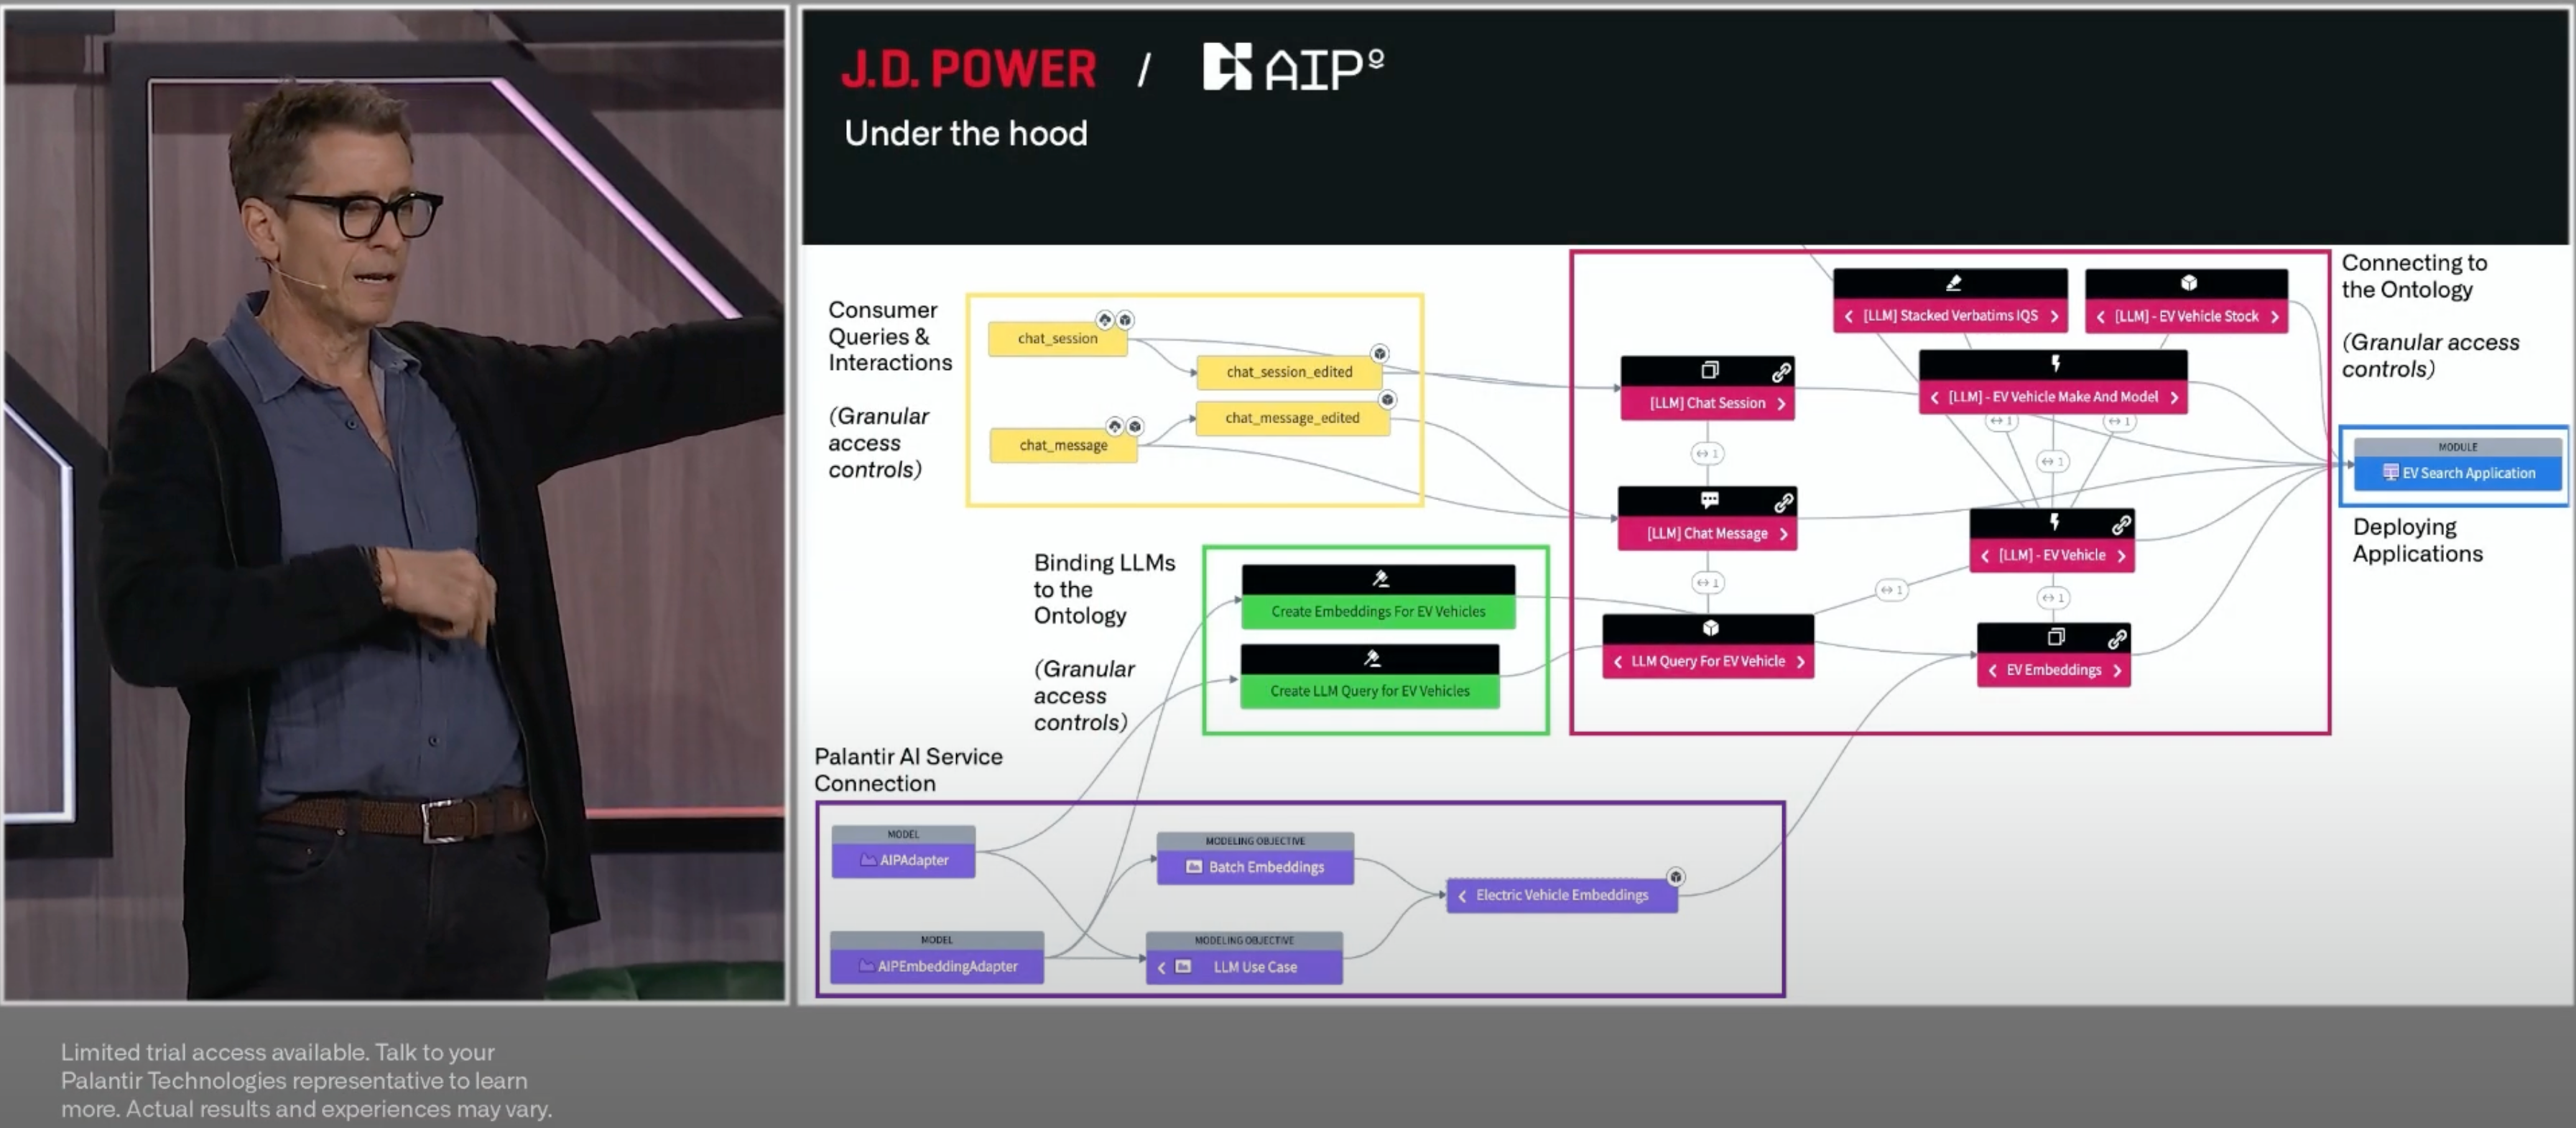Collapse left chevron on Electric Vehicle Embeddings
The height and width of the screenshot is (1128, 2576).
point(1462,896)
